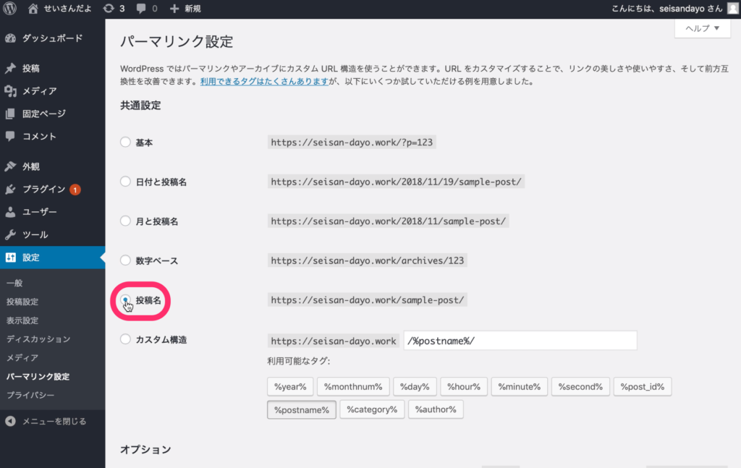Viewport: 741px width, 468px height.
Task: Insert the %year% tag button
Action: [x=290, y=387]
